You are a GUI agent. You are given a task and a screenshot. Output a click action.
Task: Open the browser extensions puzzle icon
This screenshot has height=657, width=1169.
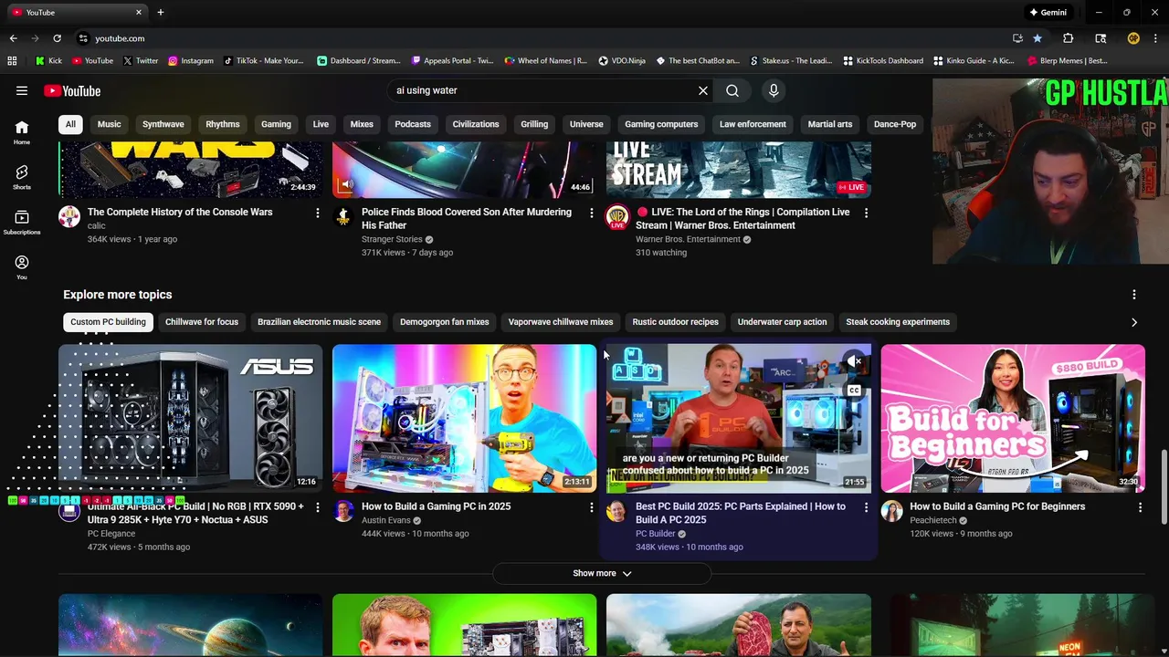1068,38
